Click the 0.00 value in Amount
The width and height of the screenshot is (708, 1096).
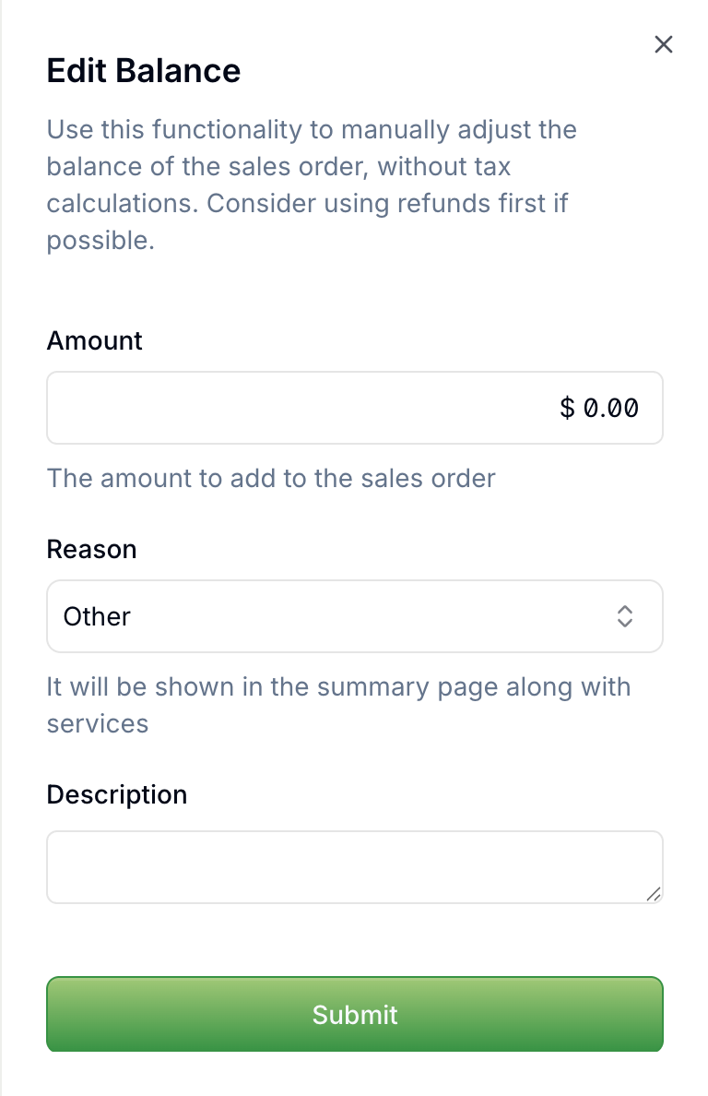611,408
